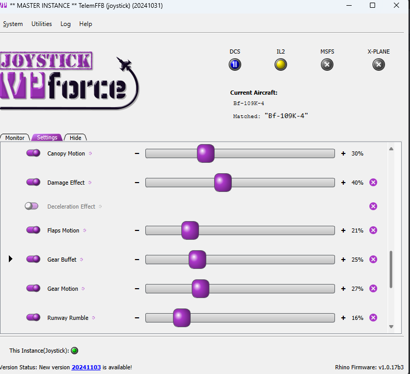Switch to the Monitor tab

pyautogui.click(x=15, y=137)
